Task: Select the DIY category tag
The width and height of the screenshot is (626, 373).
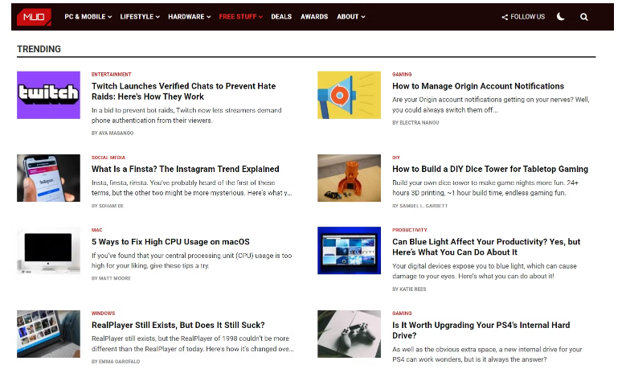Action: point(396,158)
